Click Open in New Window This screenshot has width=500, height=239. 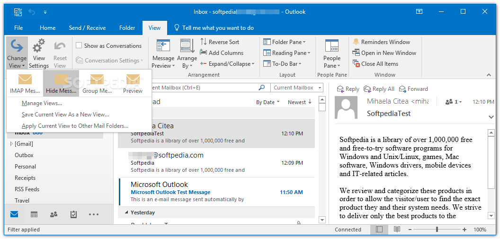point(384,53)
